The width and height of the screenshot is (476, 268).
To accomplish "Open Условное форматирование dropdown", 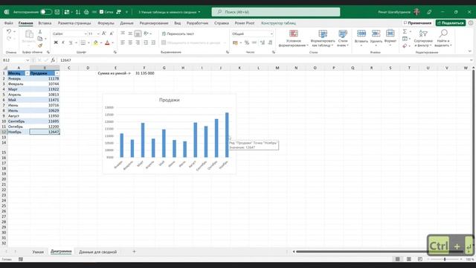I will click(x=293, y=39).
